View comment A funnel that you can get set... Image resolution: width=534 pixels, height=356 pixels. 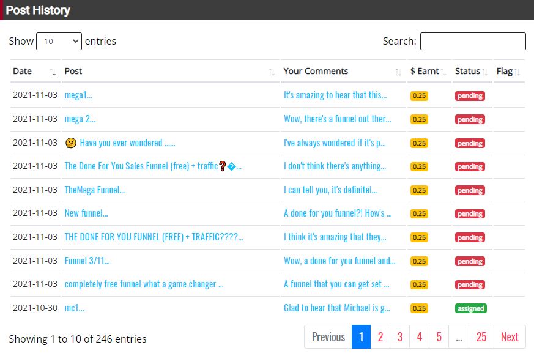[336, 284]
